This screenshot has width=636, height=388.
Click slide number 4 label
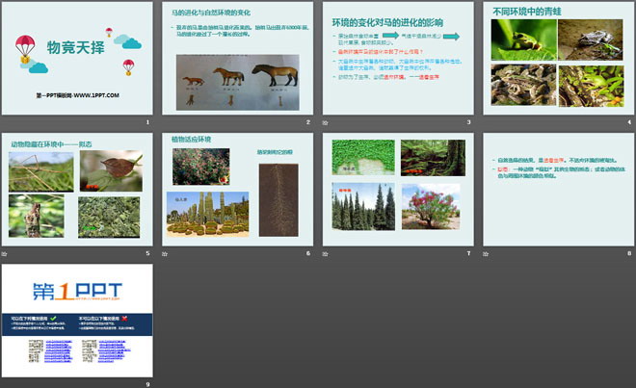(629, 122)
